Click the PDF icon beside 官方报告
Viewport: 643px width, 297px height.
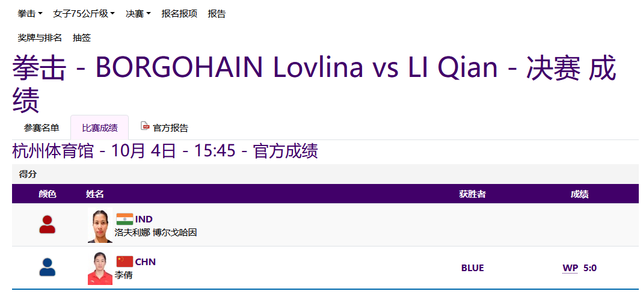[x=144, y=126]
